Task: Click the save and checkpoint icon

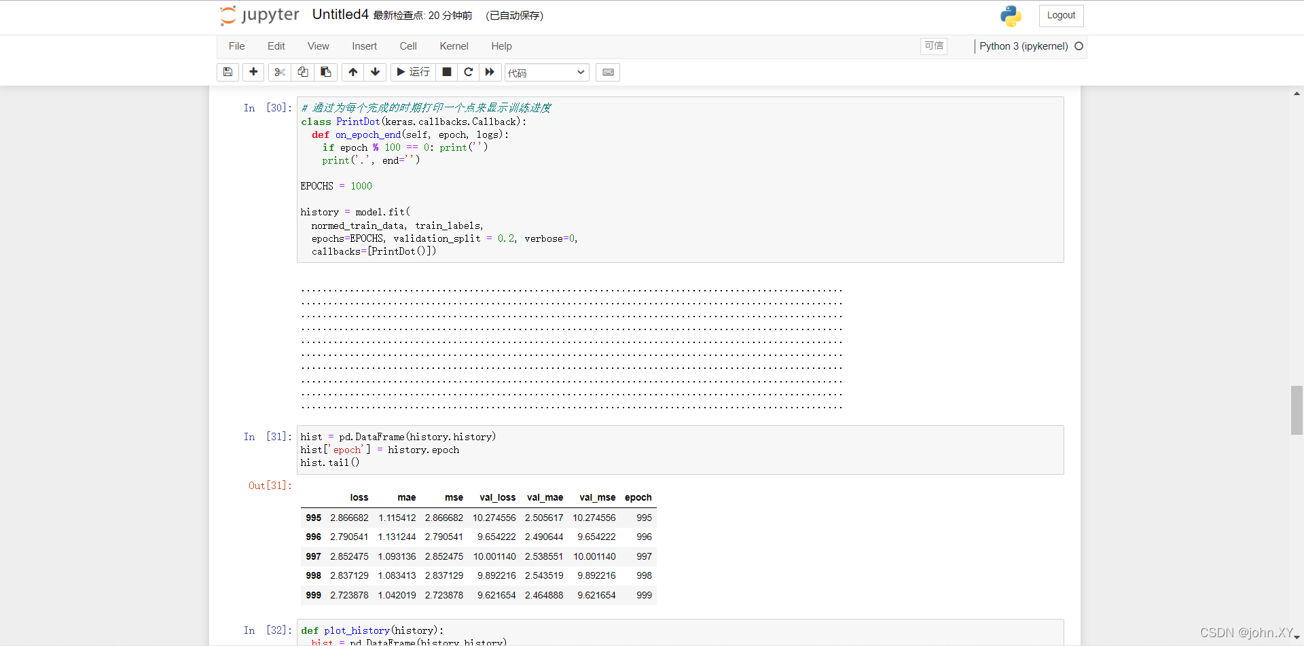Action: pos(228,72)
